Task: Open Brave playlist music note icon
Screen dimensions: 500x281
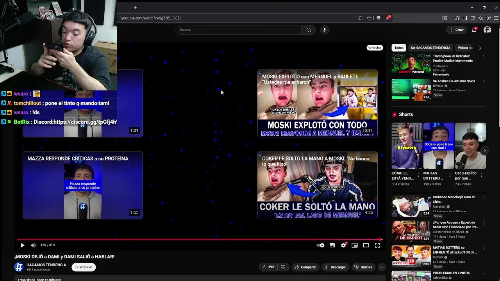Action: [457, 18]
